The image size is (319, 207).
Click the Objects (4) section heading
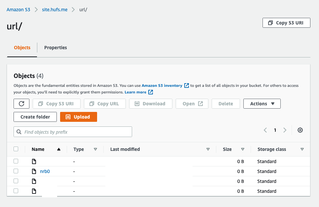tap(28, 76)
